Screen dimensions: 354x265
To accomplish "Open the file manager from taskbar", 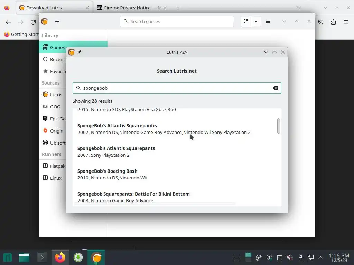I will click(24, 257).
